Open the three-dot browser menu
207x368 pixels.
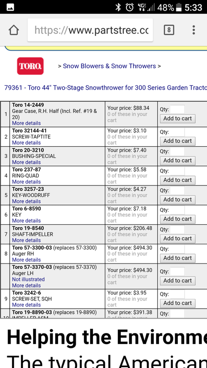(194, 30)
